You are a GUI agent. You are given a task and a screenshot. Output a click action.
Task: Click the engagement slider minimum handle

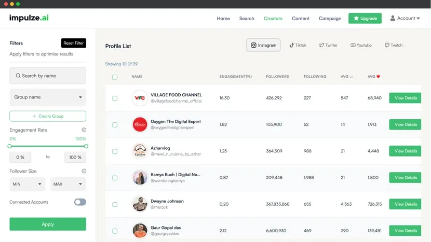point(10,146)
